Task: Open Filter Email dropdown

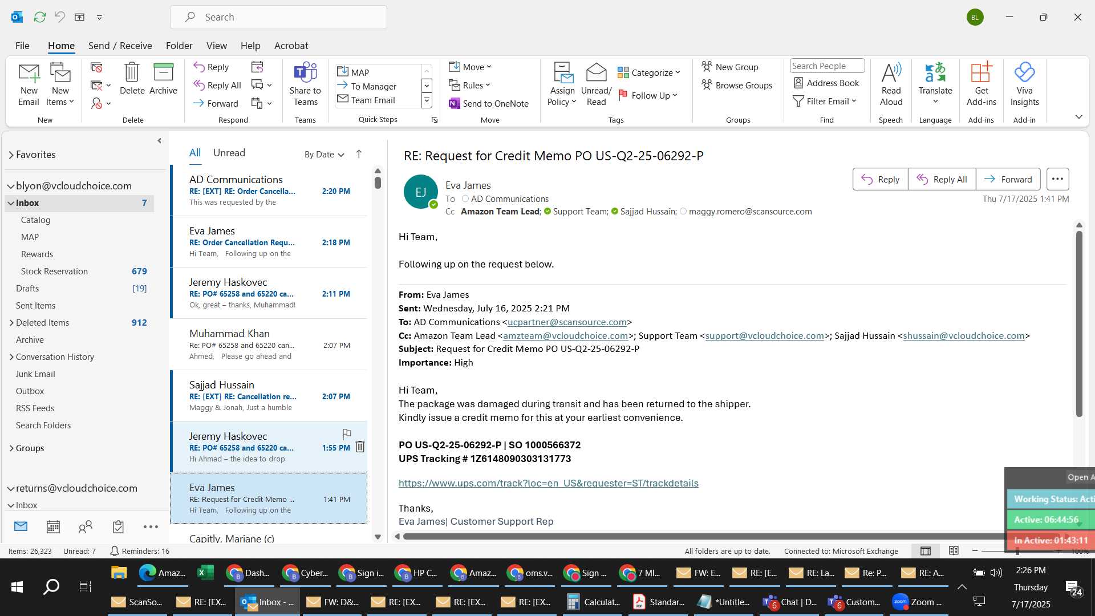Action: tap(825, 101)
